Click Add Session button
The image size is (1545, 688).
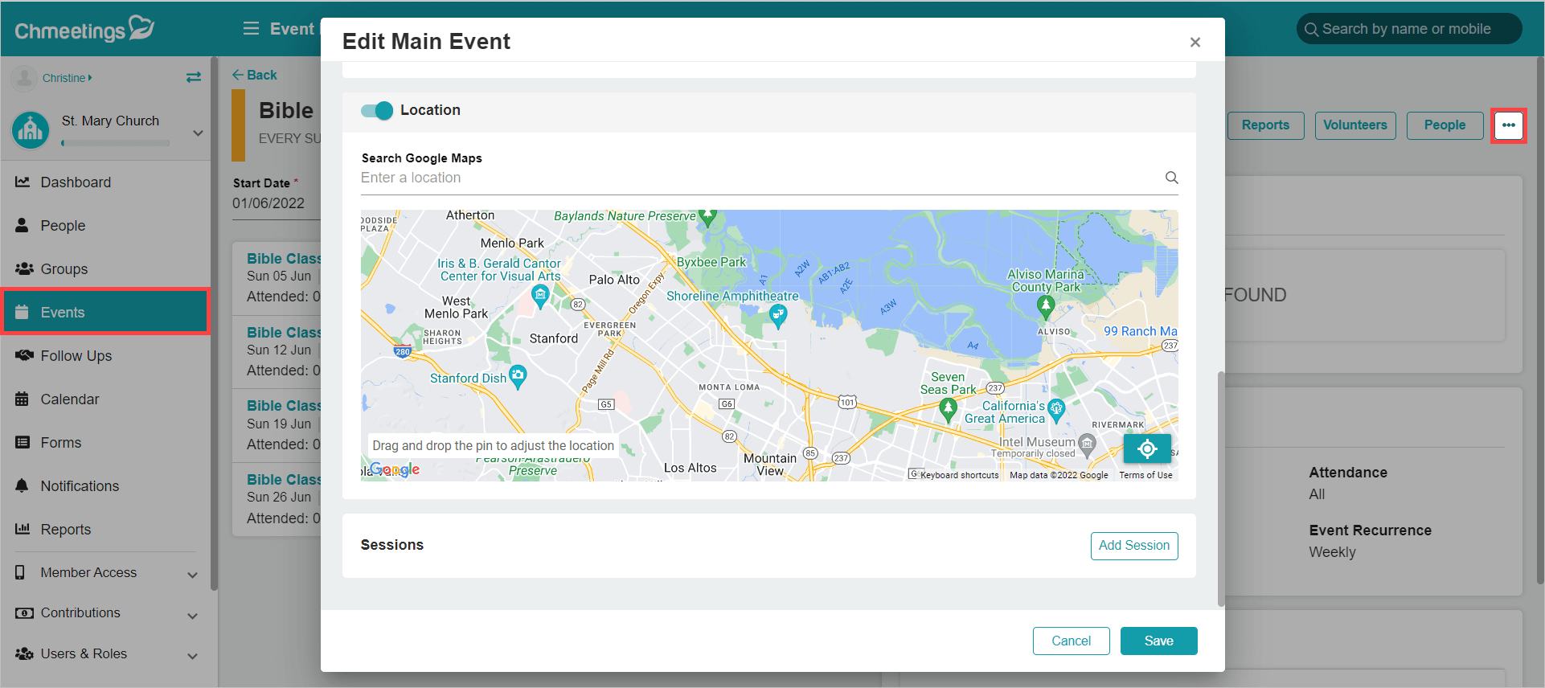[x=1134, y=546]
